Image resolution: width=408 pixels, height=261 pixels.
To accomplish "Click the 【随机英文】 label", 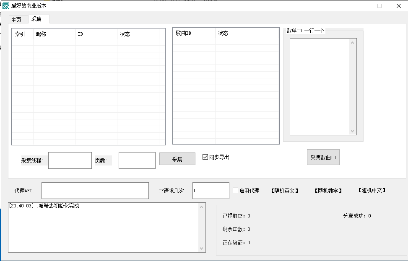I will (x=285, y=191).
